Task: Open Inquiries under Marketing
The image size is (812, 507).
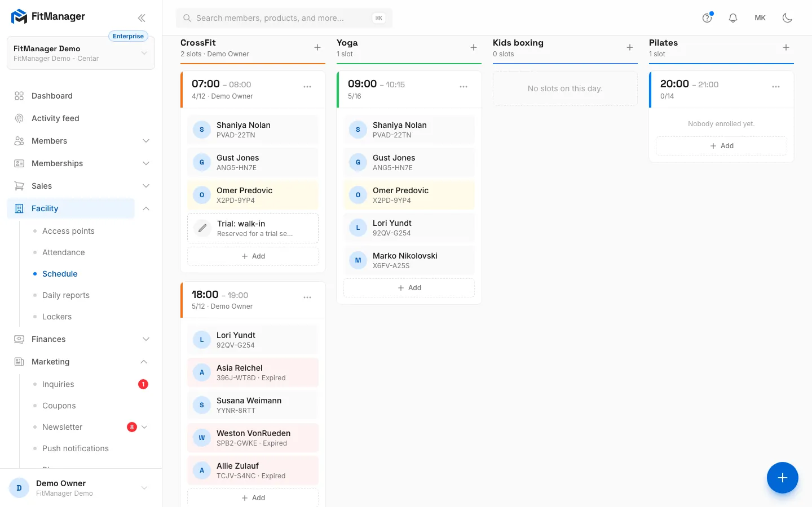Action: click(58, 384)
